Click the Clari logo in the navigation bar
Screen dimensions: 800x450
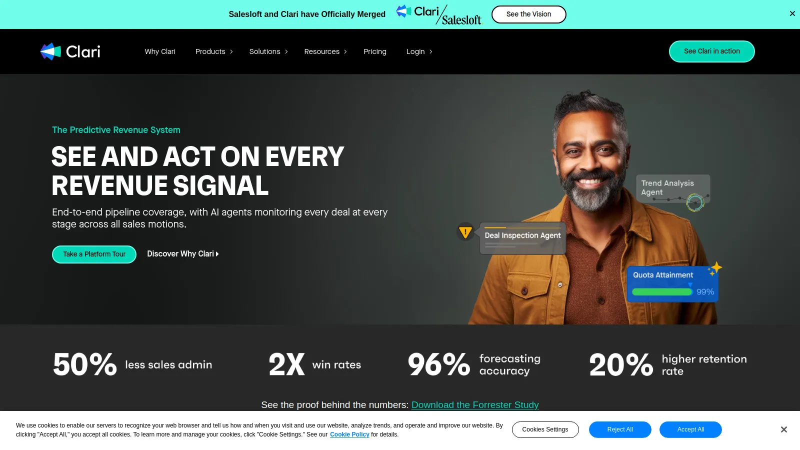(x=70, y=51)
